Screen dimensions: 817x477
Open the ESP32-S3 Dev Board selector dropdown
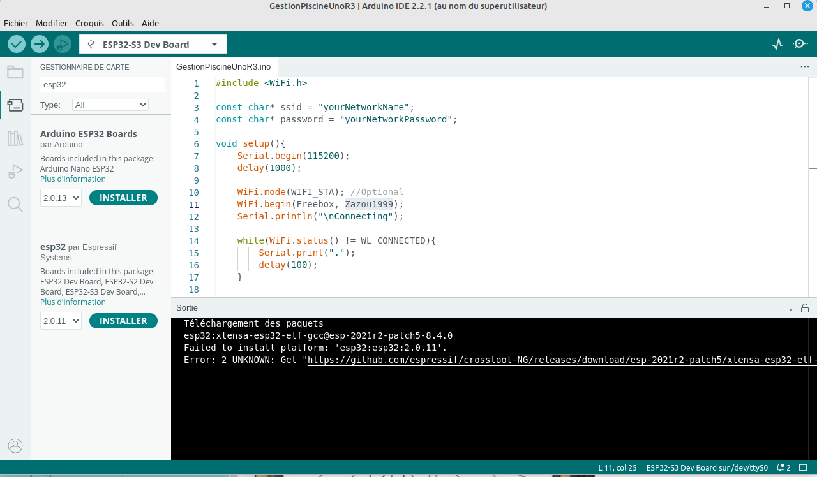(x=153, y=44)
